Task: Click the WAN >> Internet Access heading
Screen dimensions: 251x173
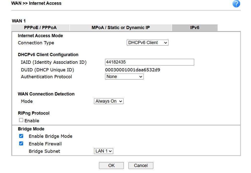Action: pyautogui.click(x=36, y=3)
